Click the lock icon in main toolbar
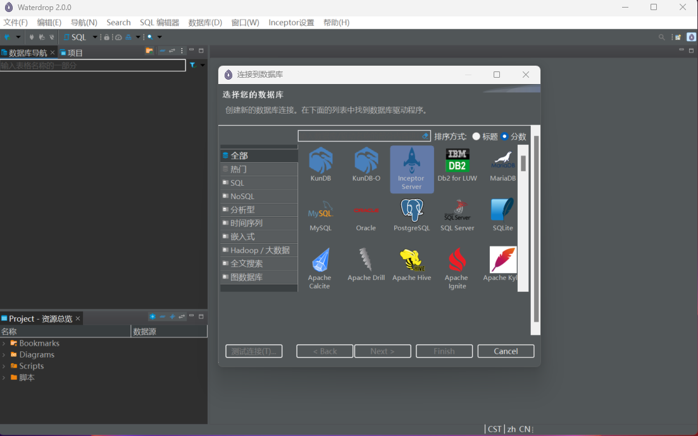The height and width of the screenshot is (436, 698). [x=107, y=37]
